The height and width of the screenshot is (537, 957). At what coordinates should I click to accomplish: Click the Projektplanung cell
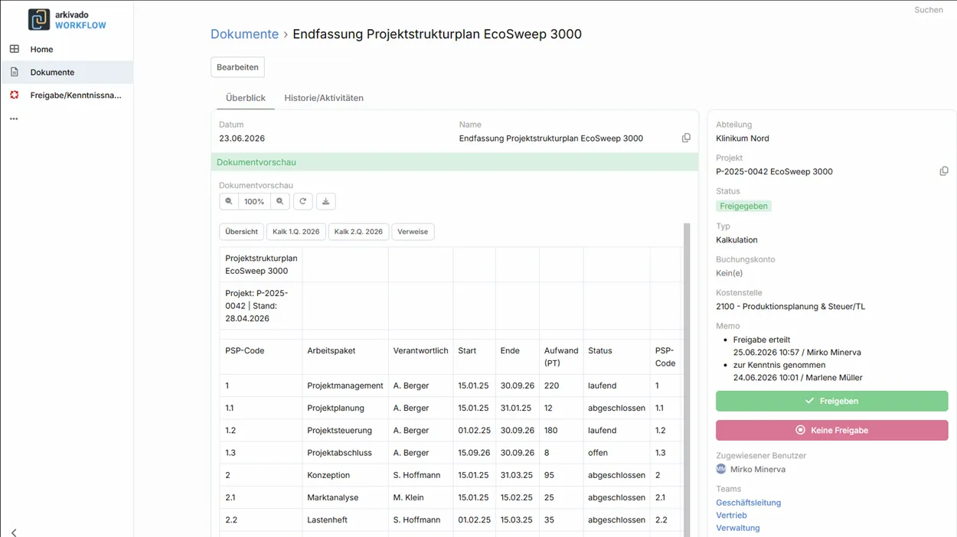coord(345,408)
